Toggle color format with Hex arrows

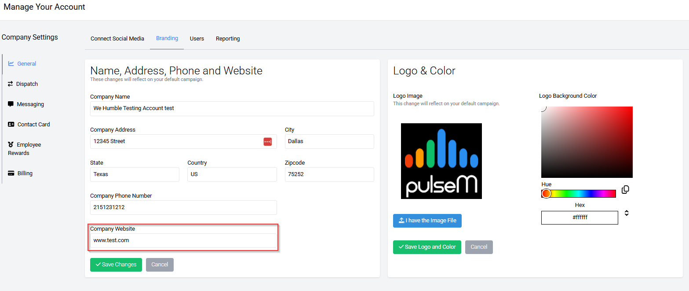[x=627, y=213]
